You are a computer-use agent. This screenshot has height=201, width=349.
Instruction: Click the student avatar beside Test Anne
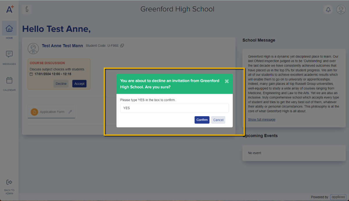(x=33, y=49)
